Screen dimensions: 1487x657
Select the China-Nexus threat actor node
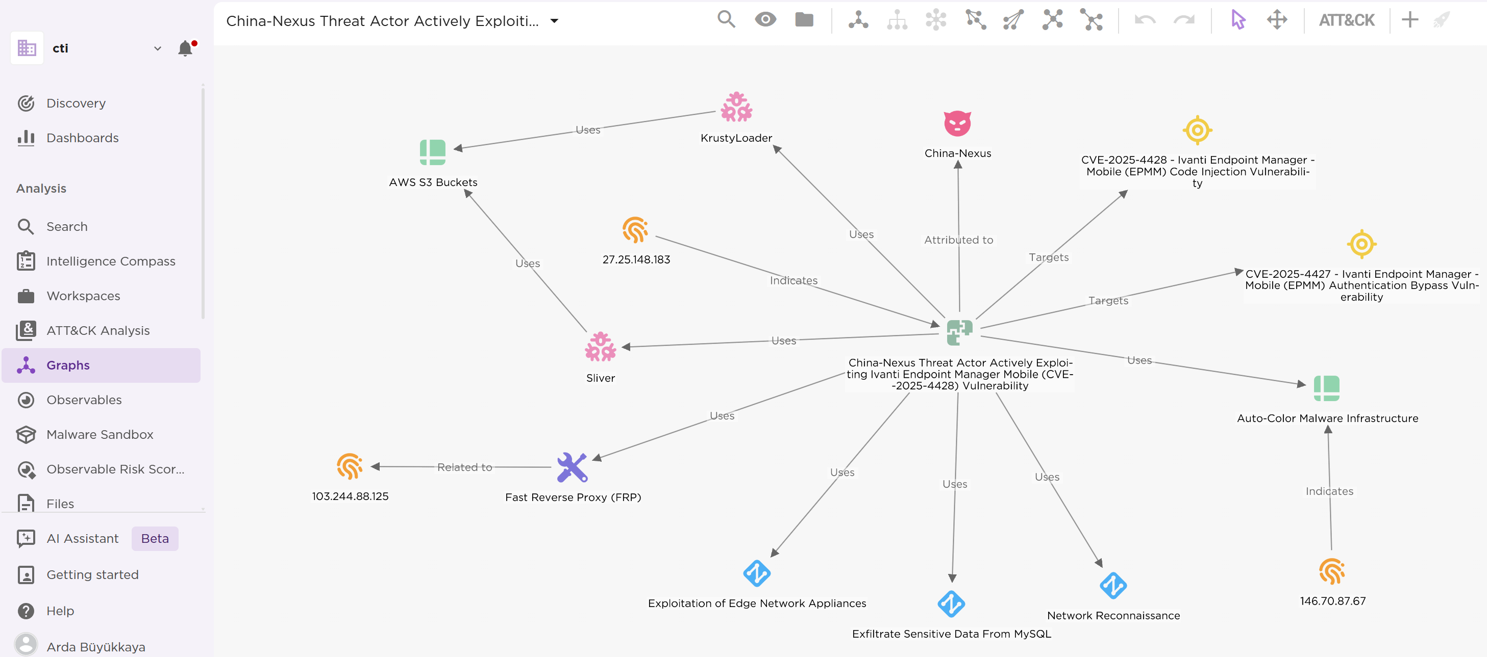(x=958, y=124)
